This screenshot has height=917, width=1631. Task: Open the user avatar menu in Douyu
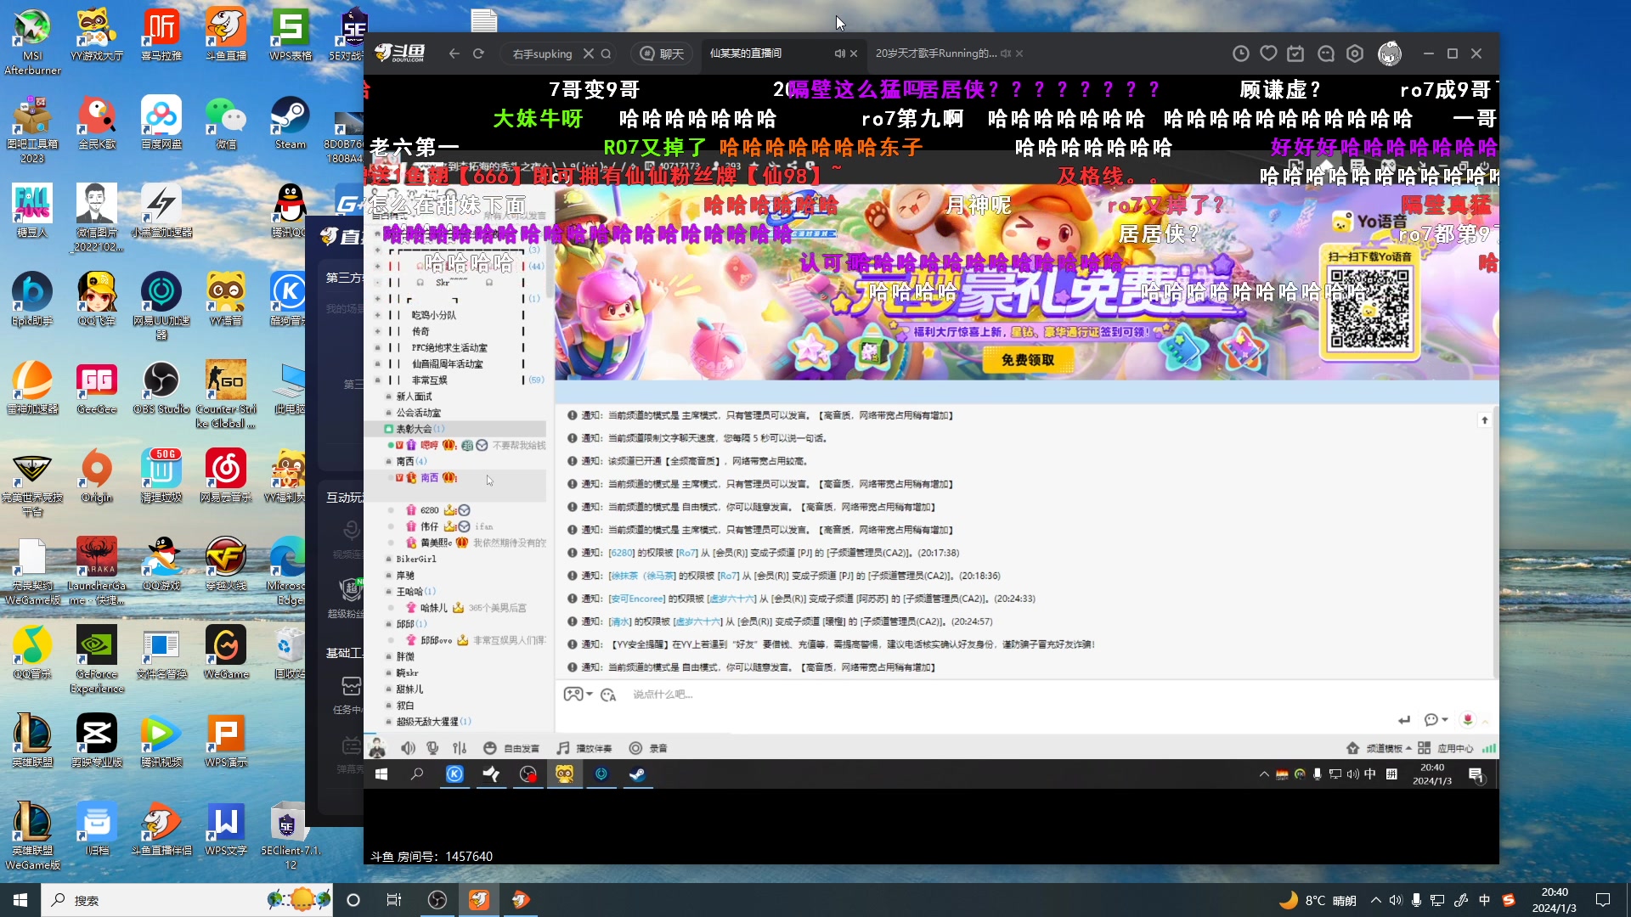tap(1390, 53)
